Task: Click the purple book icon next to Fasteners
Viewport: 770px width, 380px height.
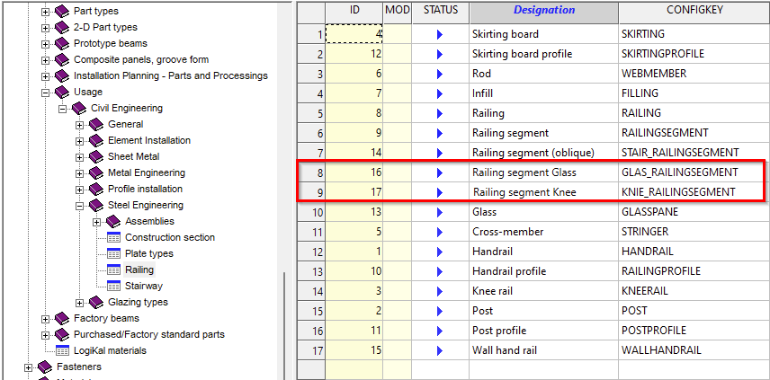Action: pos(45,367)
